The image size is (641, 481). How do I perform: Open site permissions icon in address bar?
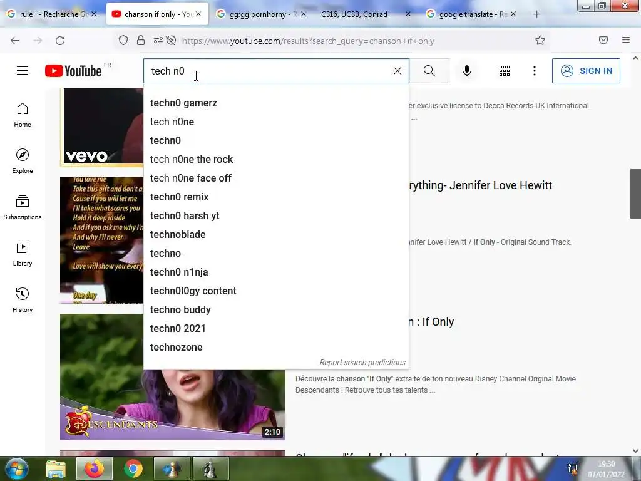click(158, 40)
